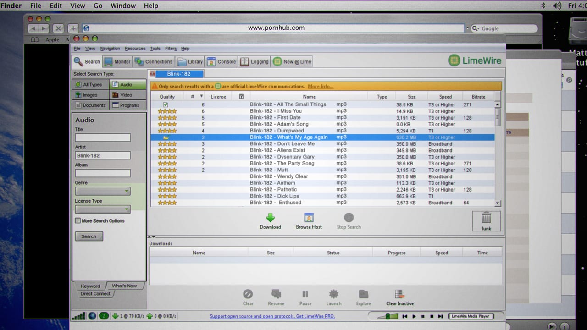
Task: Click stop in LimeWire media player
Action: [x=432, y=316]
